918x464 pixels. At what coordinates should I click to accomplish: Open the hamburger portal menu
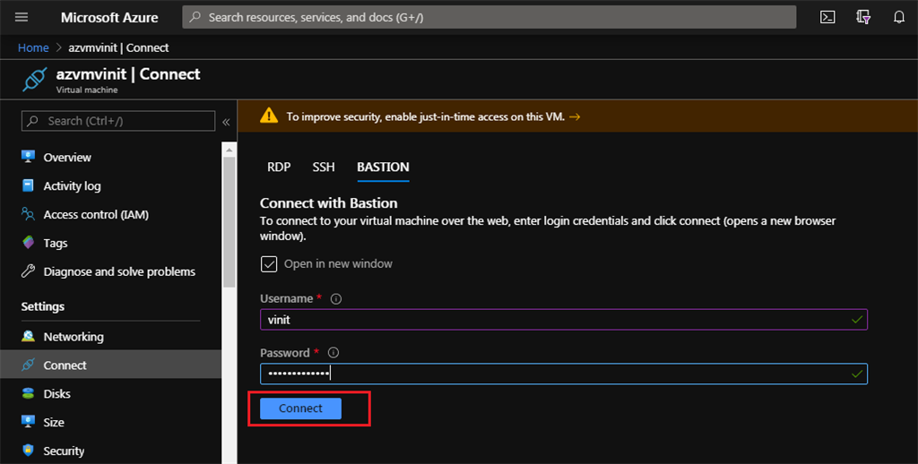(22, 17)
